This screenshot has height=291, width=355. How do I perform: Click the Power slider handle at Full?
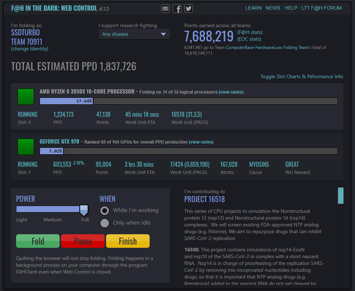tap(84, 210)
